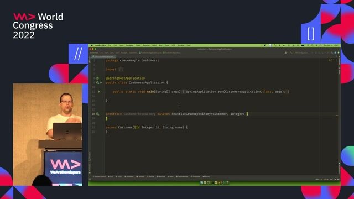The width and height of the screenshot is (354, 199).
Task: Click CustomerRepository in the navigation breadcrumb
Action: (x=172, y=53)
